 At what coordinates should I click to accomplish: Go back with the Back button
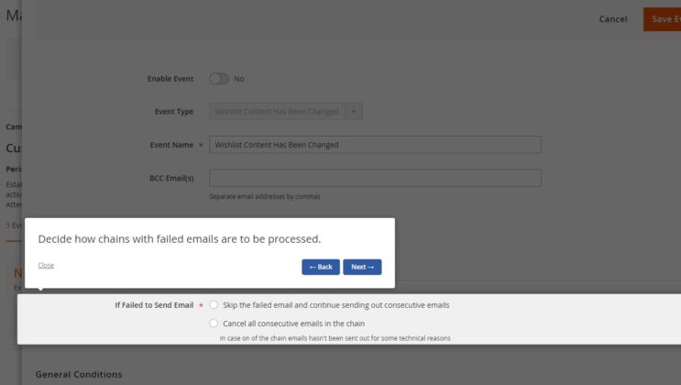tap(321, 267)
